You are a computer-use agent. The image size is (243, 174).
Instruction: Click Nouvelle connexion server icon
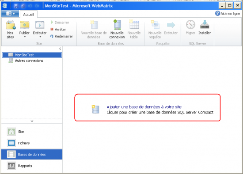point(117,24)
